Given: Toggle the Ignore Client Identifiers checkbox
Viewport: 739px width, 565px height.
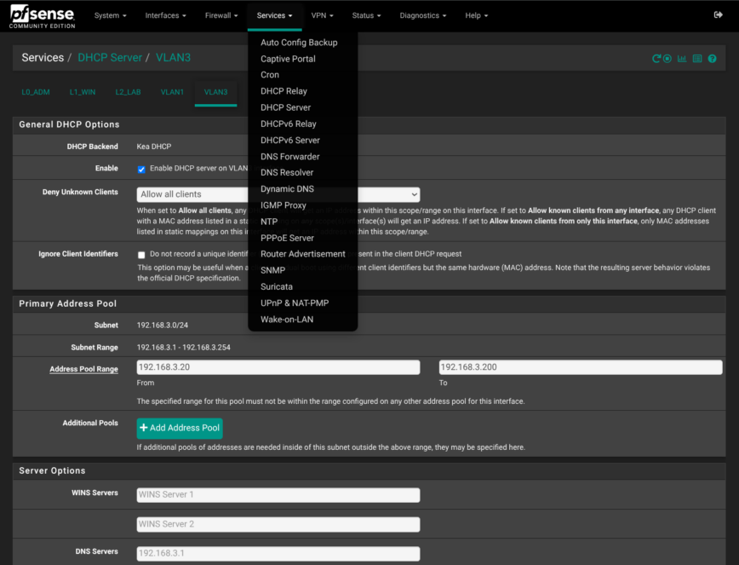Looking at the screenshot, I should coord(141,255).
